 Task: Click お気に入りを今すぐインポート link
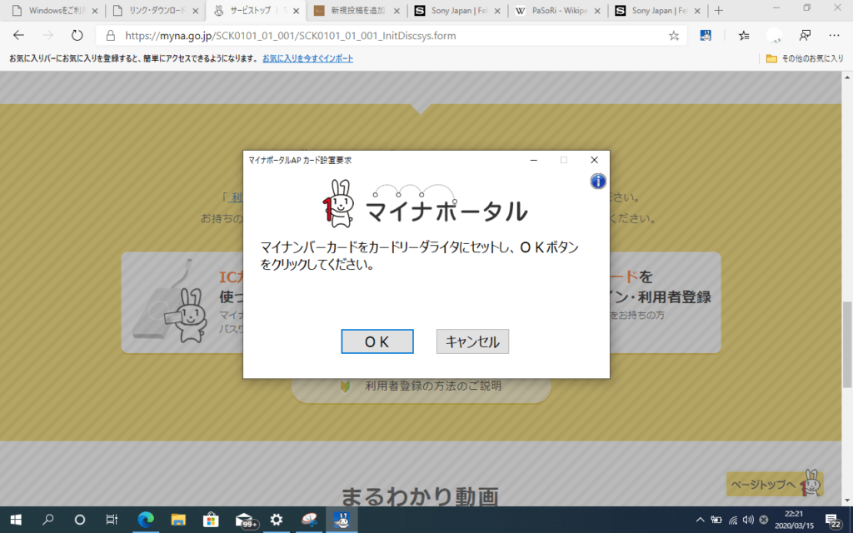point(308,58)
